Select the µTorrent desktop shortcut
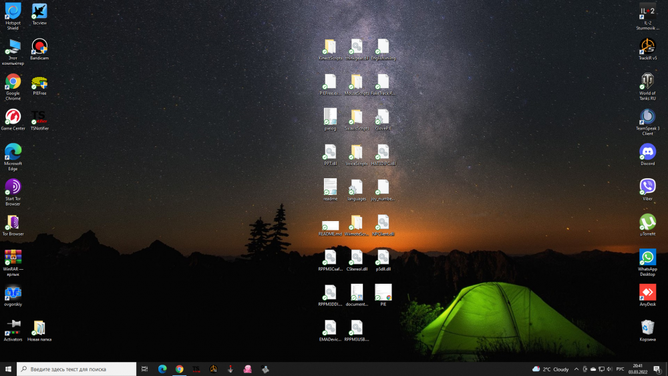The width and height of the screenshot is (668, 376). (647, 222)
